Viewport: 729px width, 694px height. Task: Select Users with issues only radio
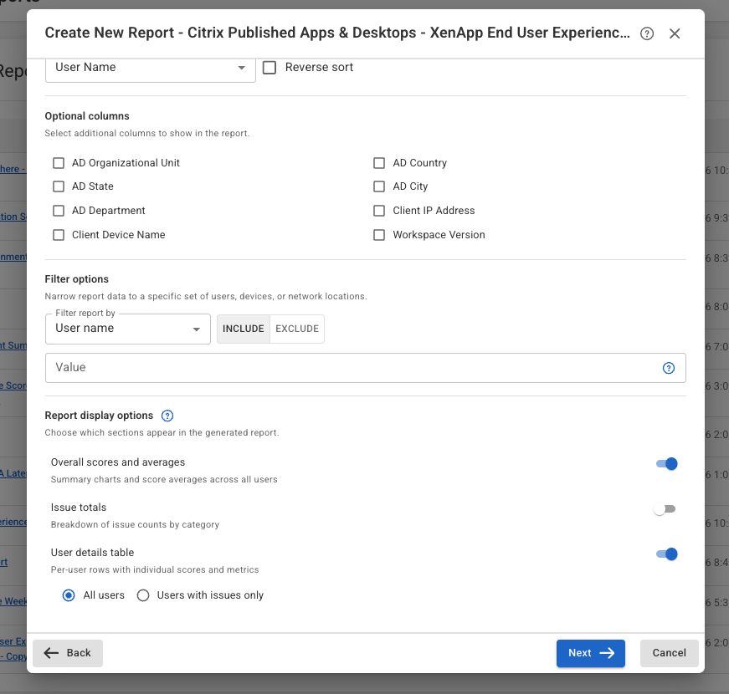pos(143,595)
